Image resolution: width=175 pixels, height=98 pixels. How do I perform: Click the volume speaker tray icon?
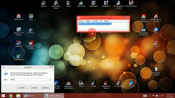pos(163,96)
